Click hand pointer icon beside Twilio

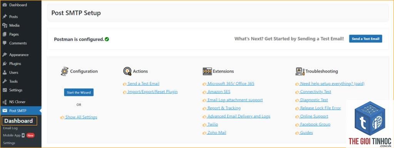(x=204, y=125)
